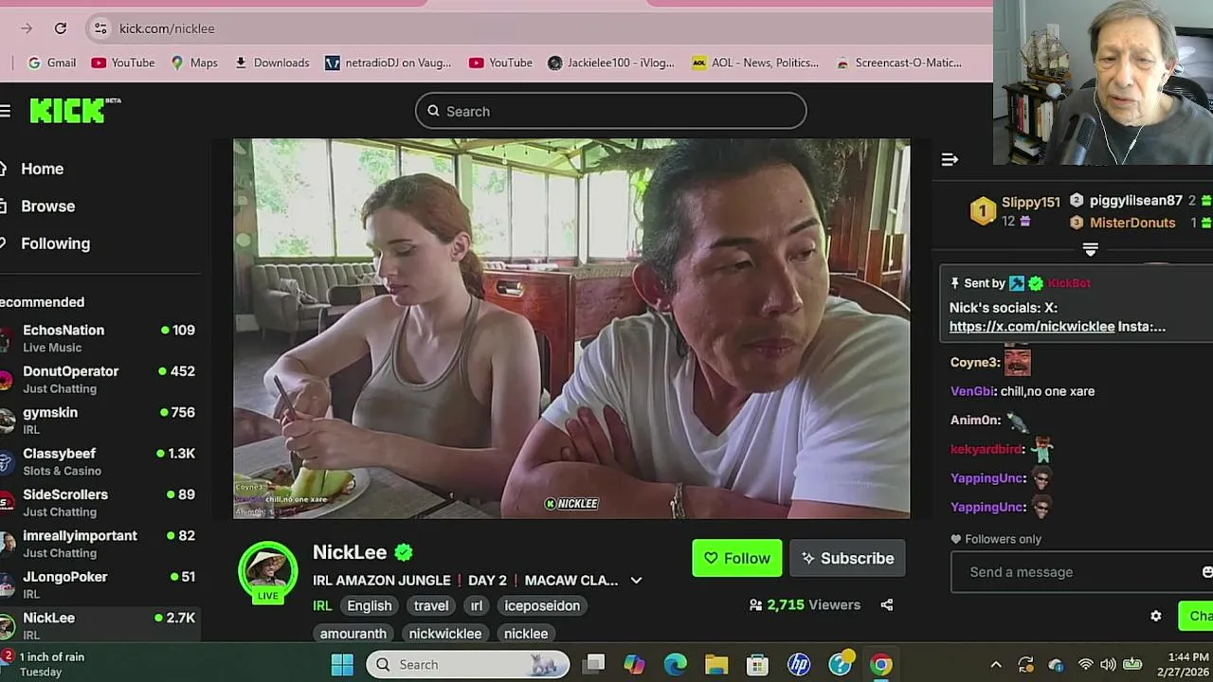Follow the NickLee channel
Screen dimensions: 1213x682
[x=737, y=558]
